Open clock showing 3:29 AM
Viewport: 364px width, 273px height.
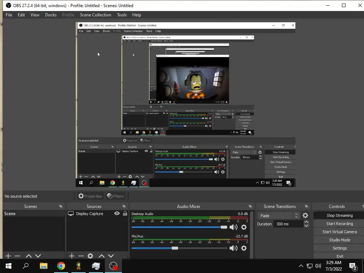[x=333, y=266]
